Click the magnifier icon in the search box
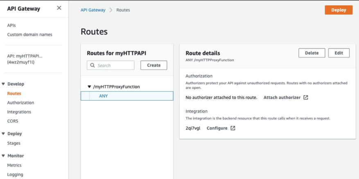Image resolution: width=359 pixels, height=179 pixels. [93, 65]
